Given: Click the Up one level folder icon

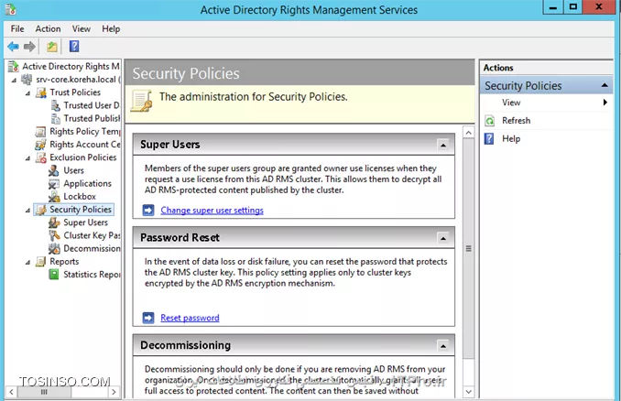Looking at the screenshot, I should [52, 47].
